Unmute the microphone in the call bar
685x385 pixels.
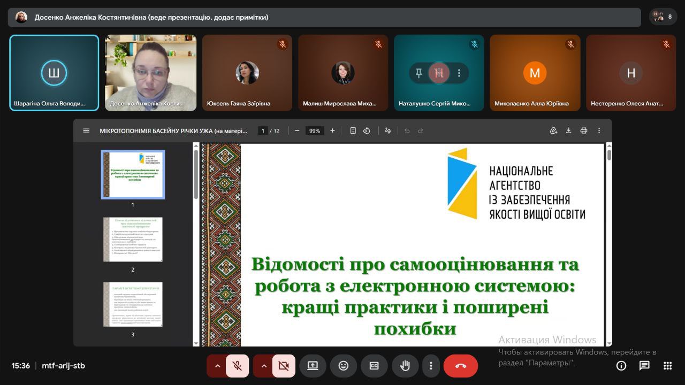click(237, 366)
